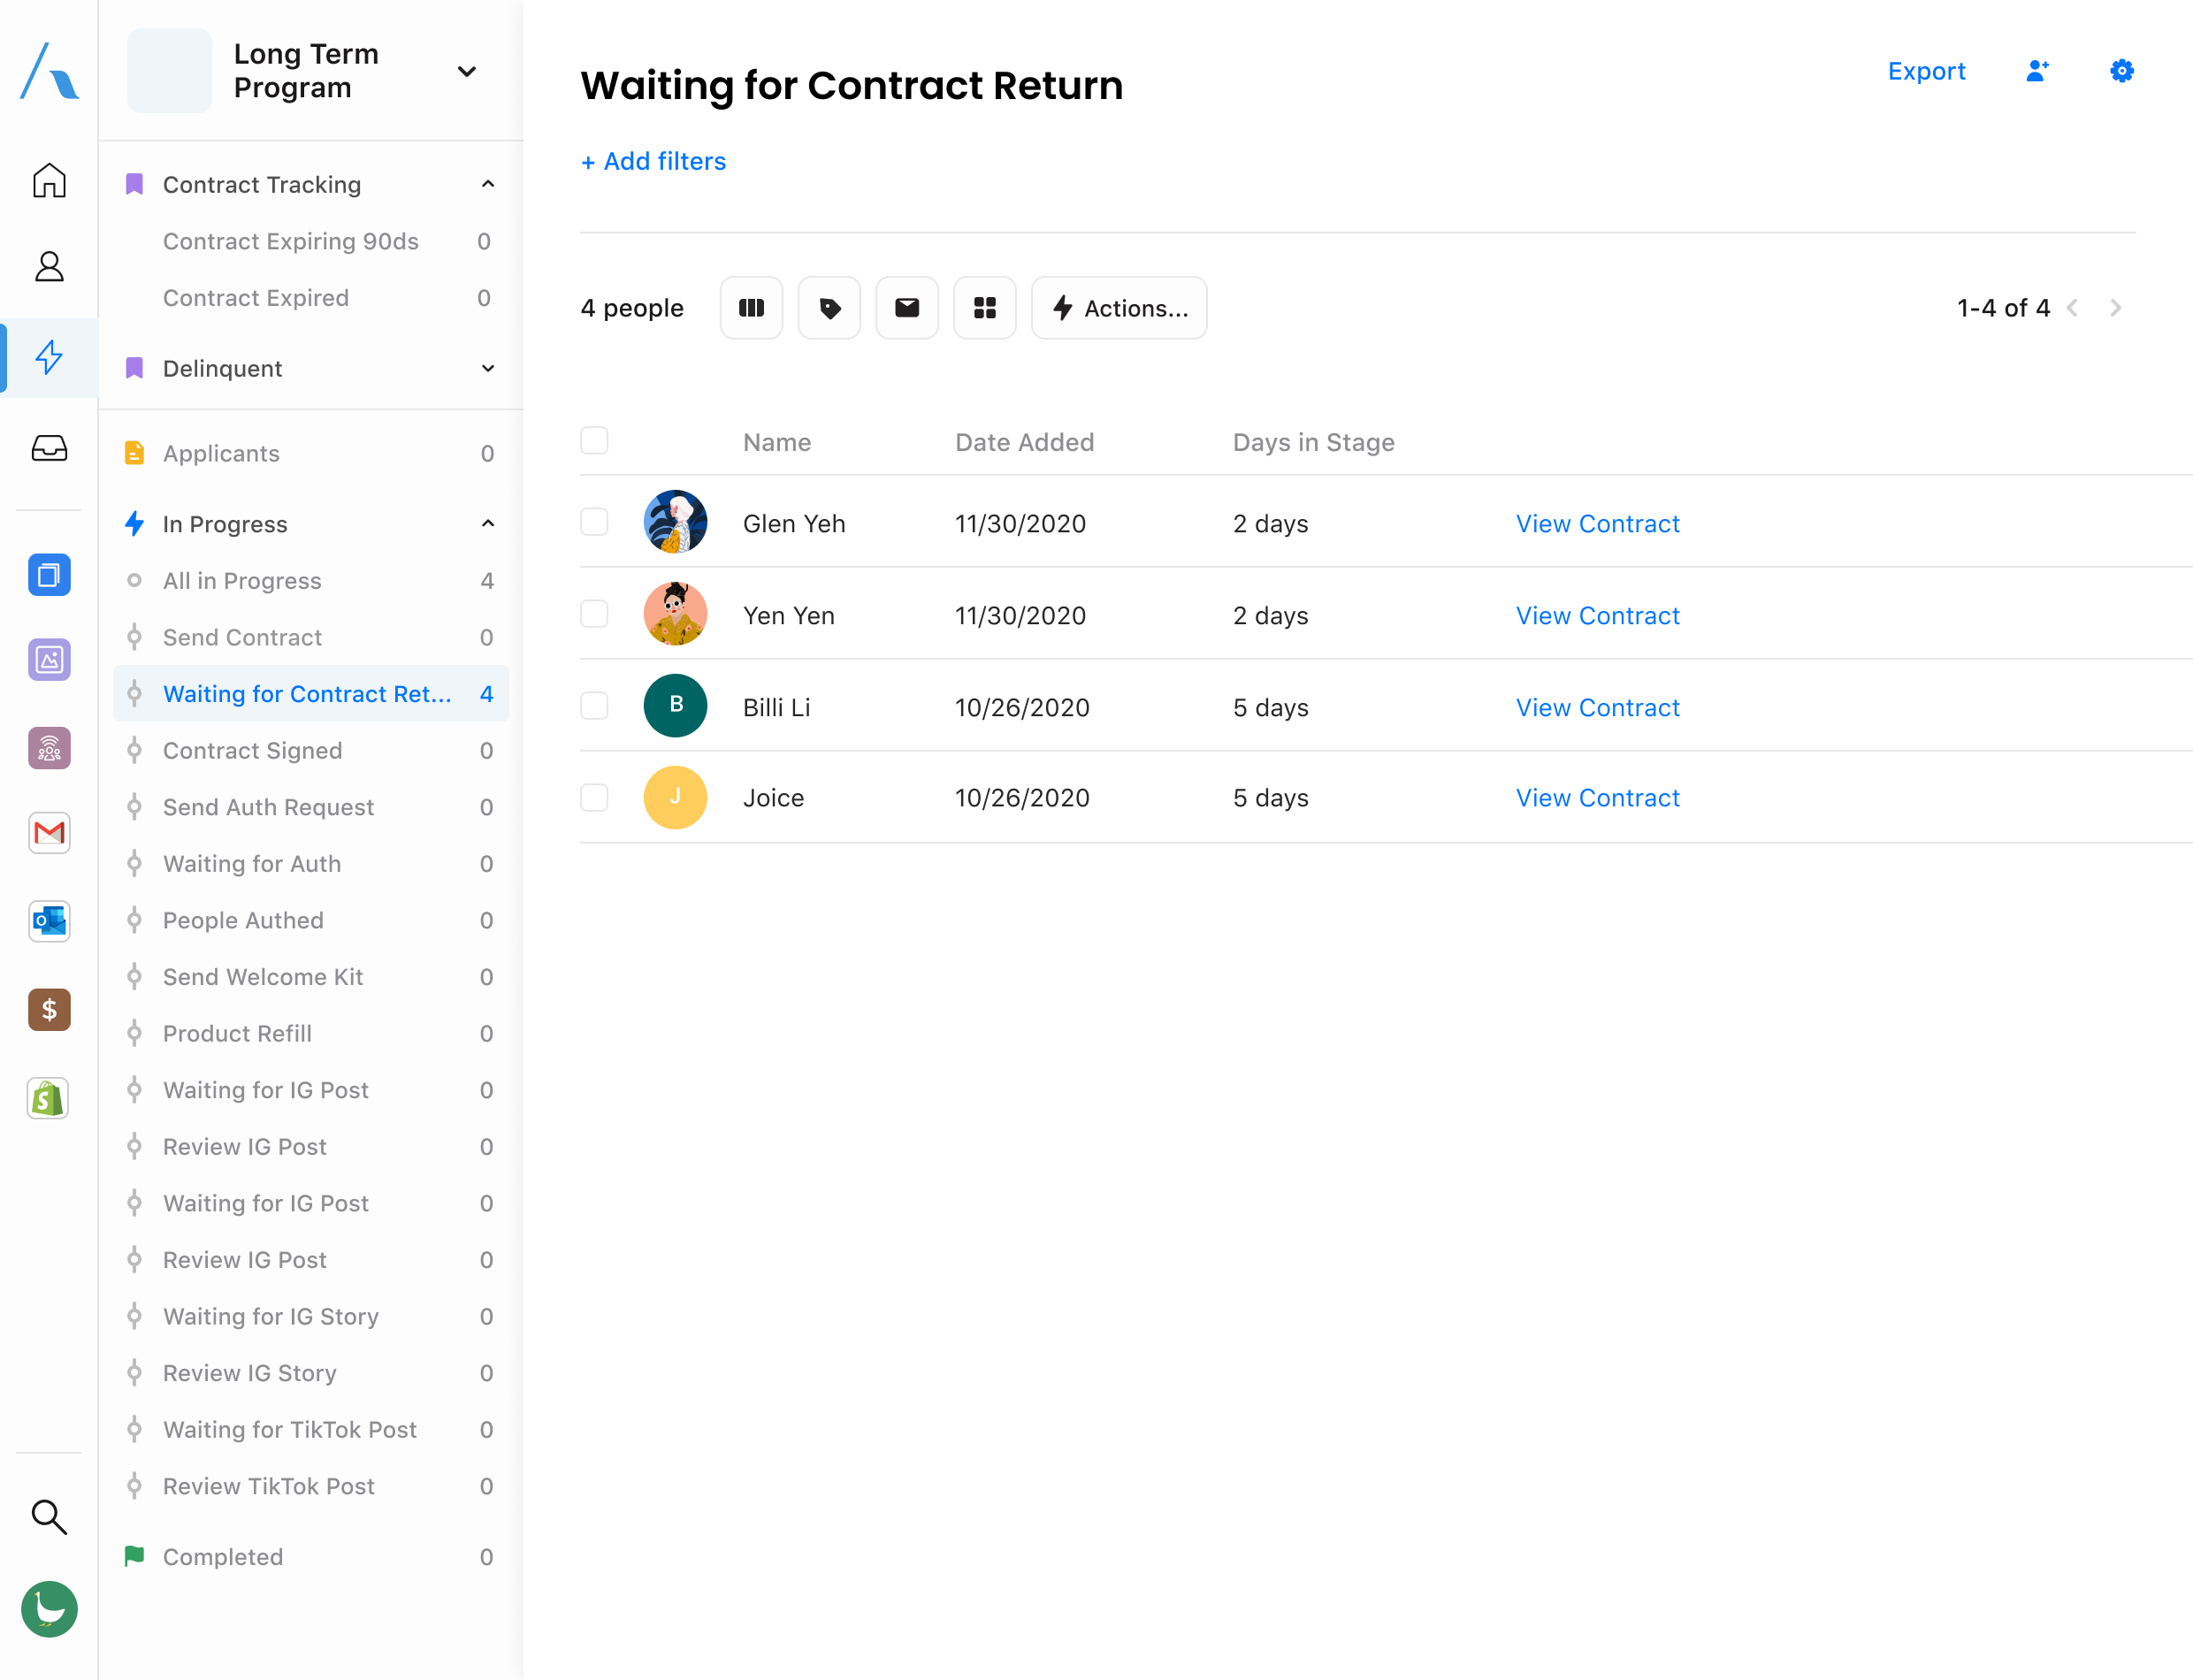Viewport: 2193px width, 1680px height.
Task: Open the Gmail app in the sidebar
Action: [49, 833]
